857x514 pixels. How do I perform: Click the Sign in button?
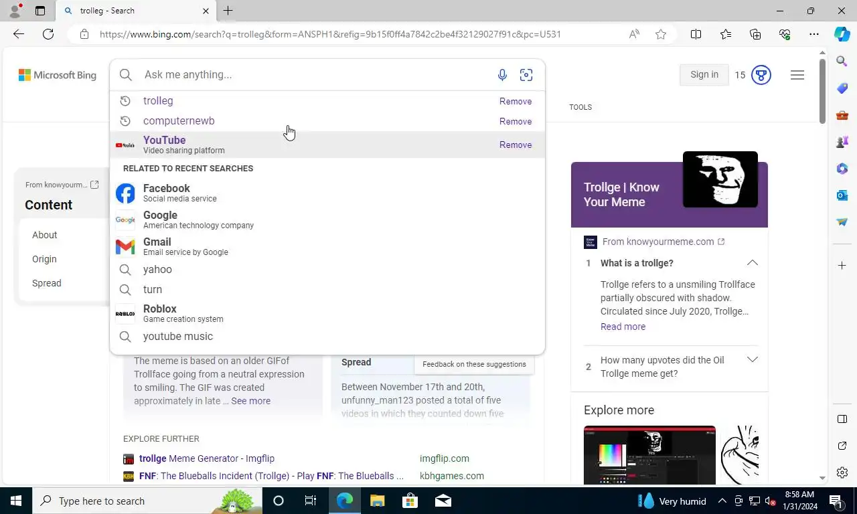tap(704, 75)
